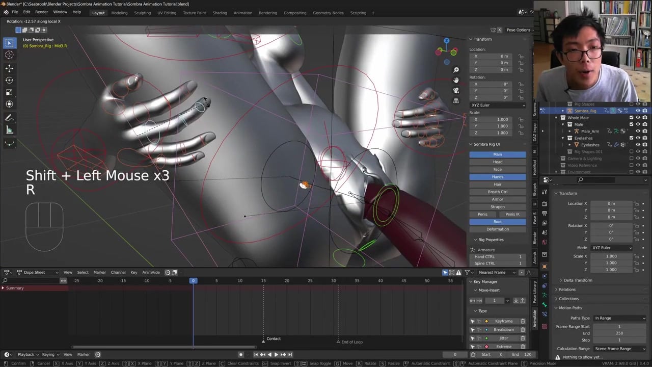Uncheck the Whole Male collection checkbox
Viewport: 652px width, 367px height.
click(x=631, y=118)
